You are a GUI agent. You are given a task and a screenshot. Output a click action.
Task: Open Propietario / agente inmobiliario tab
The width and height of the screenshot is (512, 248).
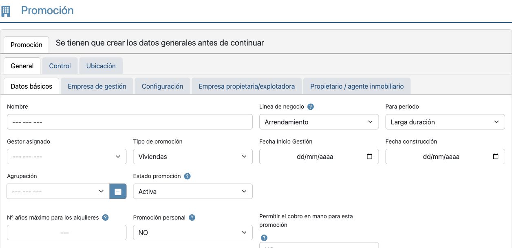pyautogui.click(x=357, y=86)
